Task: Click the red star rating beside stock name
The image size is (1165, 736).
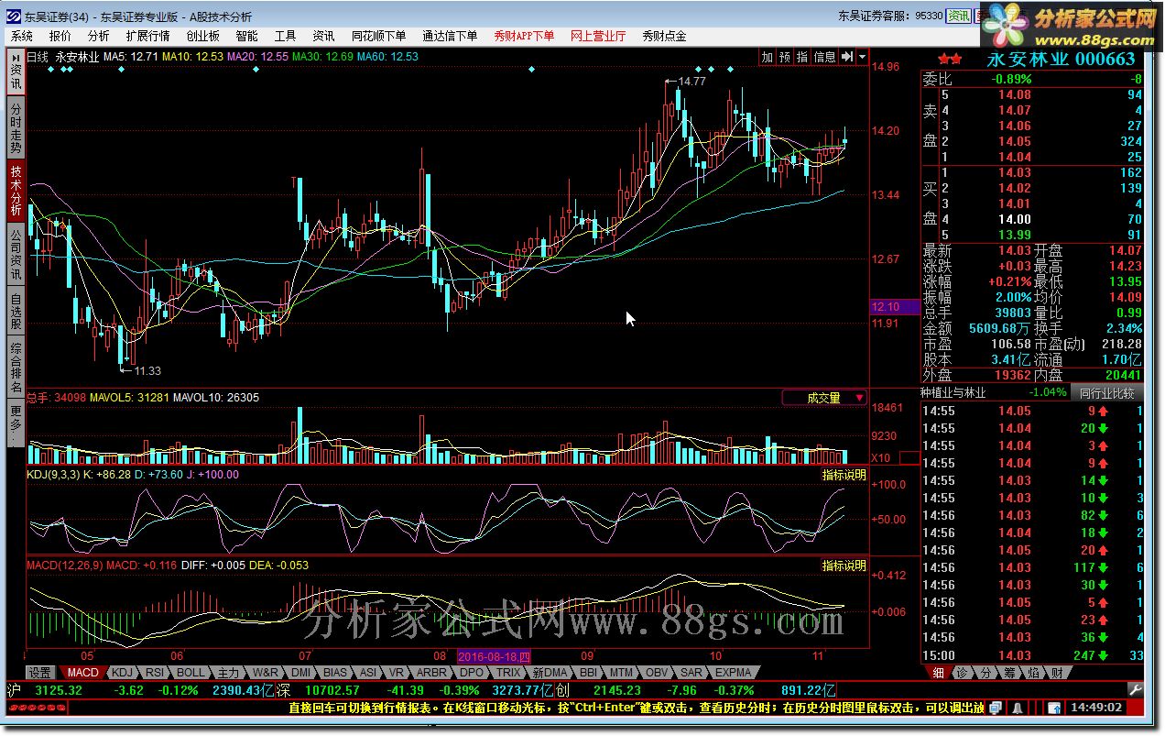Action: pos(951,59)
